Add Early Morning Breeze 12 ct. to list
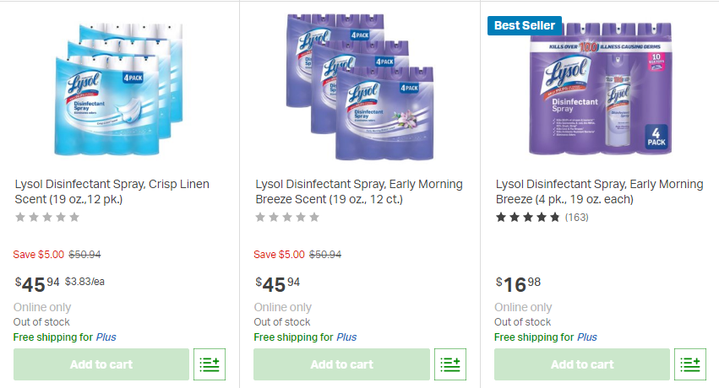 450,364
